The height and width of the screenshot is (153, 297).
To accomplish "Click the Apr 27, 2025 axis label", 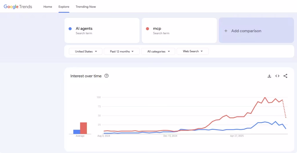I will click(237, 136).
